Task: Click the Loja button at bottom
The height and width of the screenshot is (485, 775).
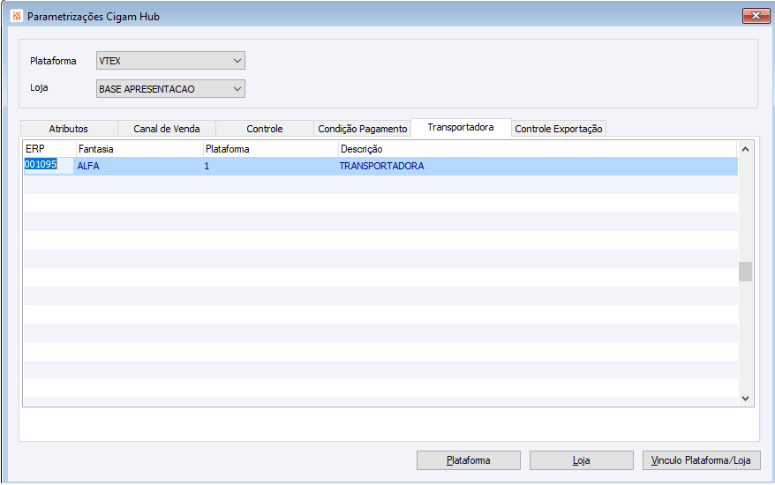Action: click(581, 460)
